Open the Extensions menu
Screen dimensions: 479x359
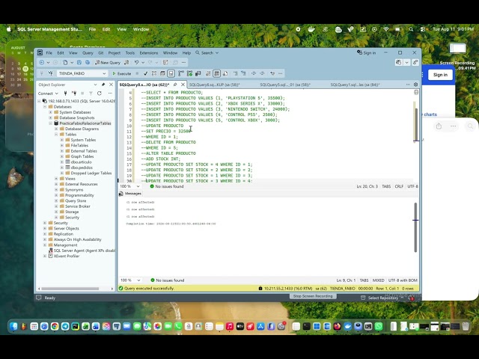click(x=149, y=53)
